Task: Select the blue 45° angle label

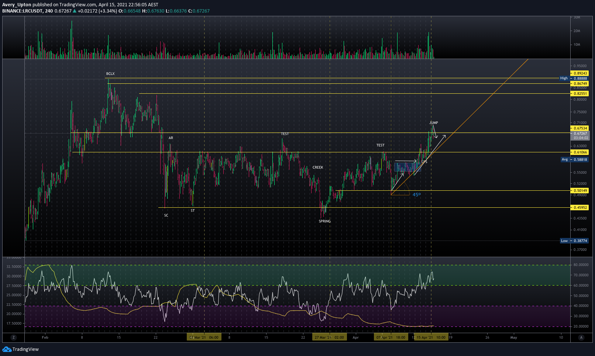Action: coord(417,194)
